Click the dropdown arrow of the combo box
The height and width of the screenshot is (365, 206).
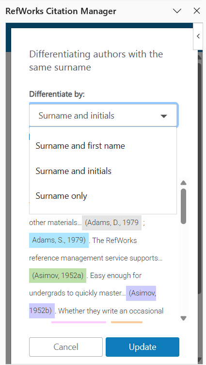[164, 116]
